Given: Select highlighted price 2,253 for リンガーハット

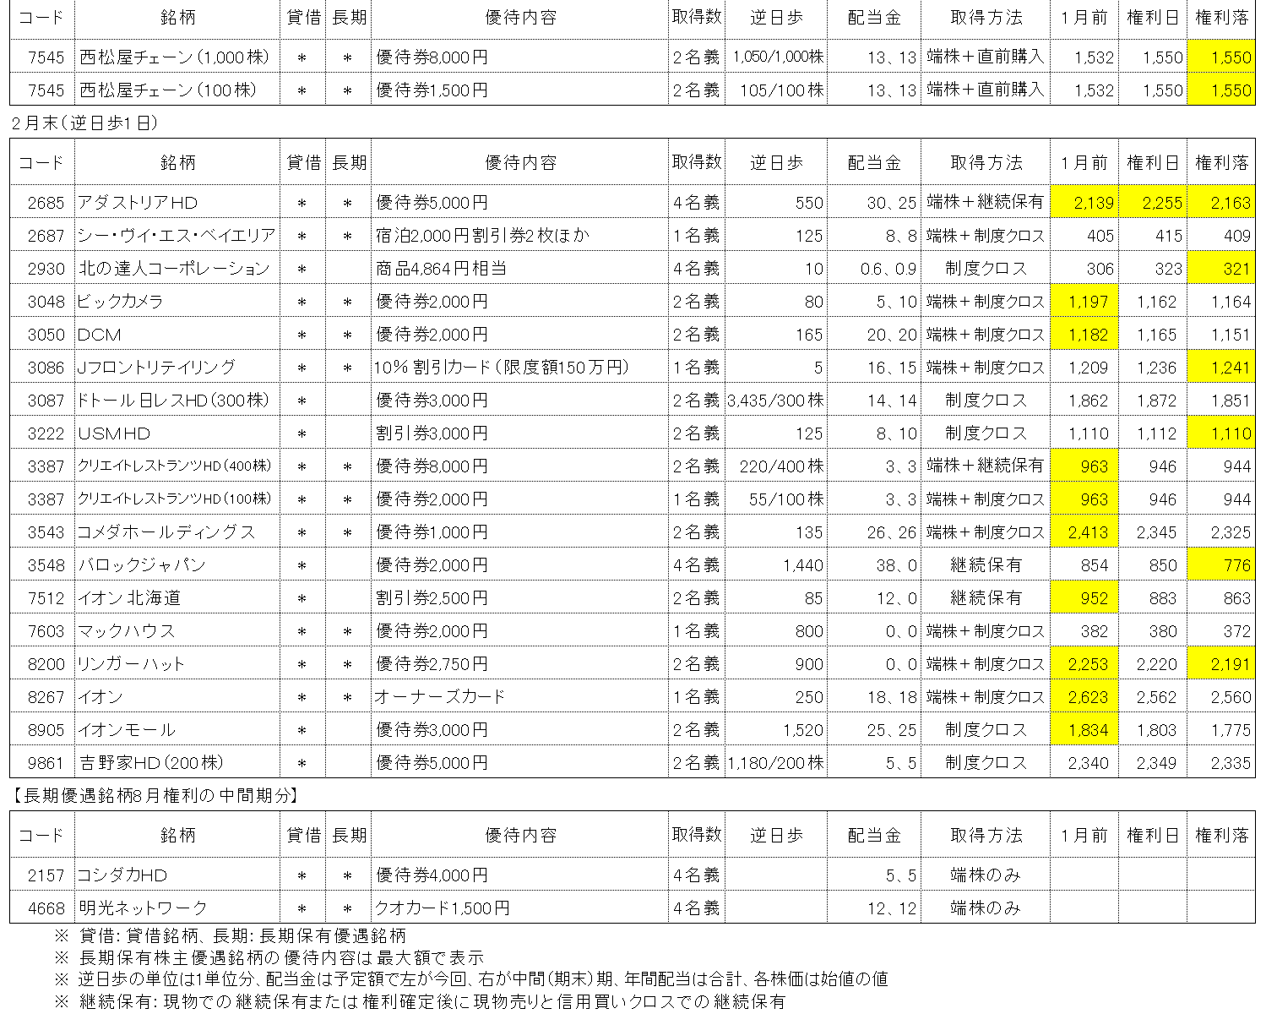Looking at the screenshot, I should point(1084,664).
